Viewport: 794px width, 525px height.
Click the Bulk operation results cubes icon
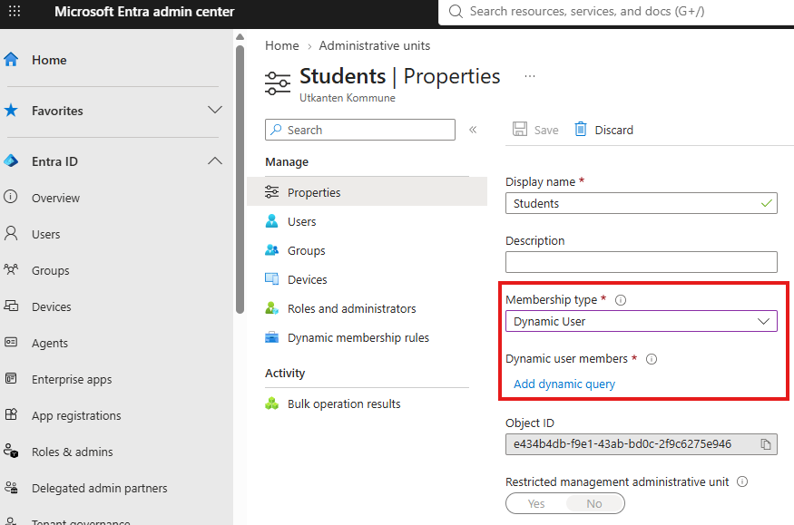tap(272, 403)
